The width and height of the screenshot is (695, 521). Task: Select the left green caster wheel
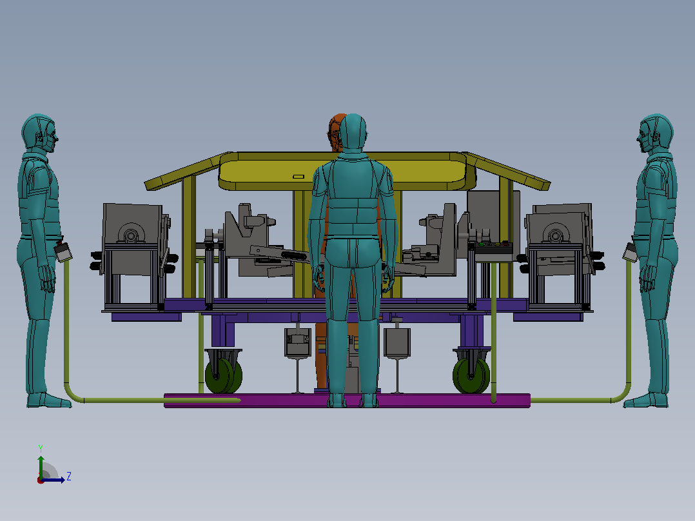point(223,376)
